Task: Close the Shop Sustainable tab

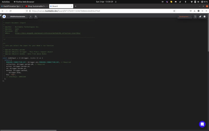Action: 47,6
